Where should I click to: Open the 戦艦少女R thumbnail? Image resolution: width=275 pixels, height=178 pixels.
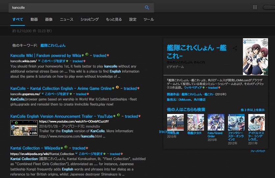[195, 122]
